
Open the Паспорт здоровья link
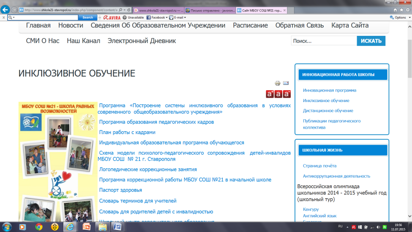click(115, 190)
